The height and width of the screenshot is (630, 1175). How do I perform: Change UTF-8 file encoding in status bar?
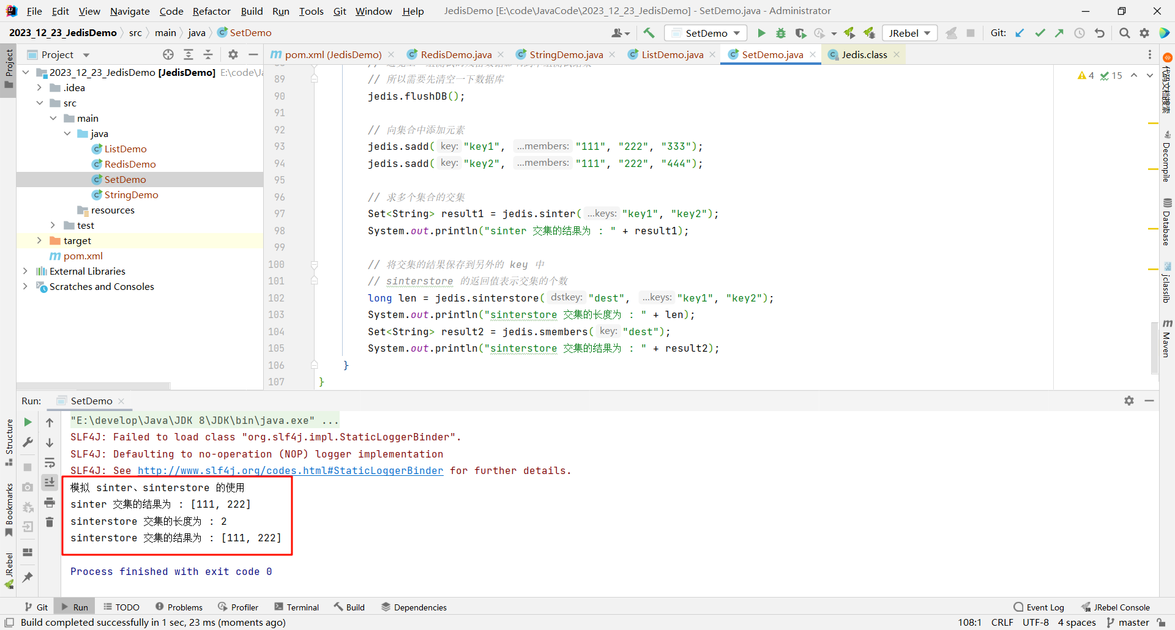[1035, 622]
